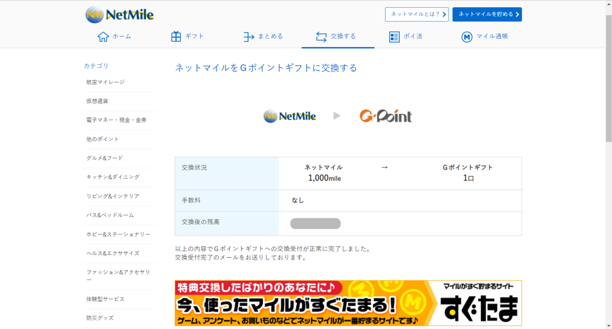
Task: Click the 交換後の残高 row label
Action: [201, 222]
